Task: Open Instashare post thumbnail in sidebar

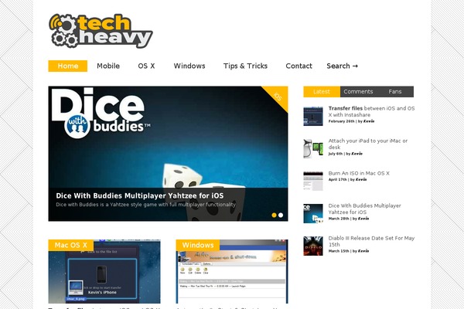Action: click(x=313, y=116)
